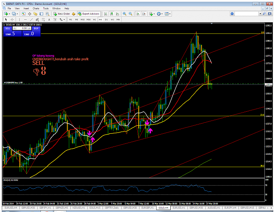Switch timeframe to D1
Screen dimensions: 275x212
coord(106,20)
